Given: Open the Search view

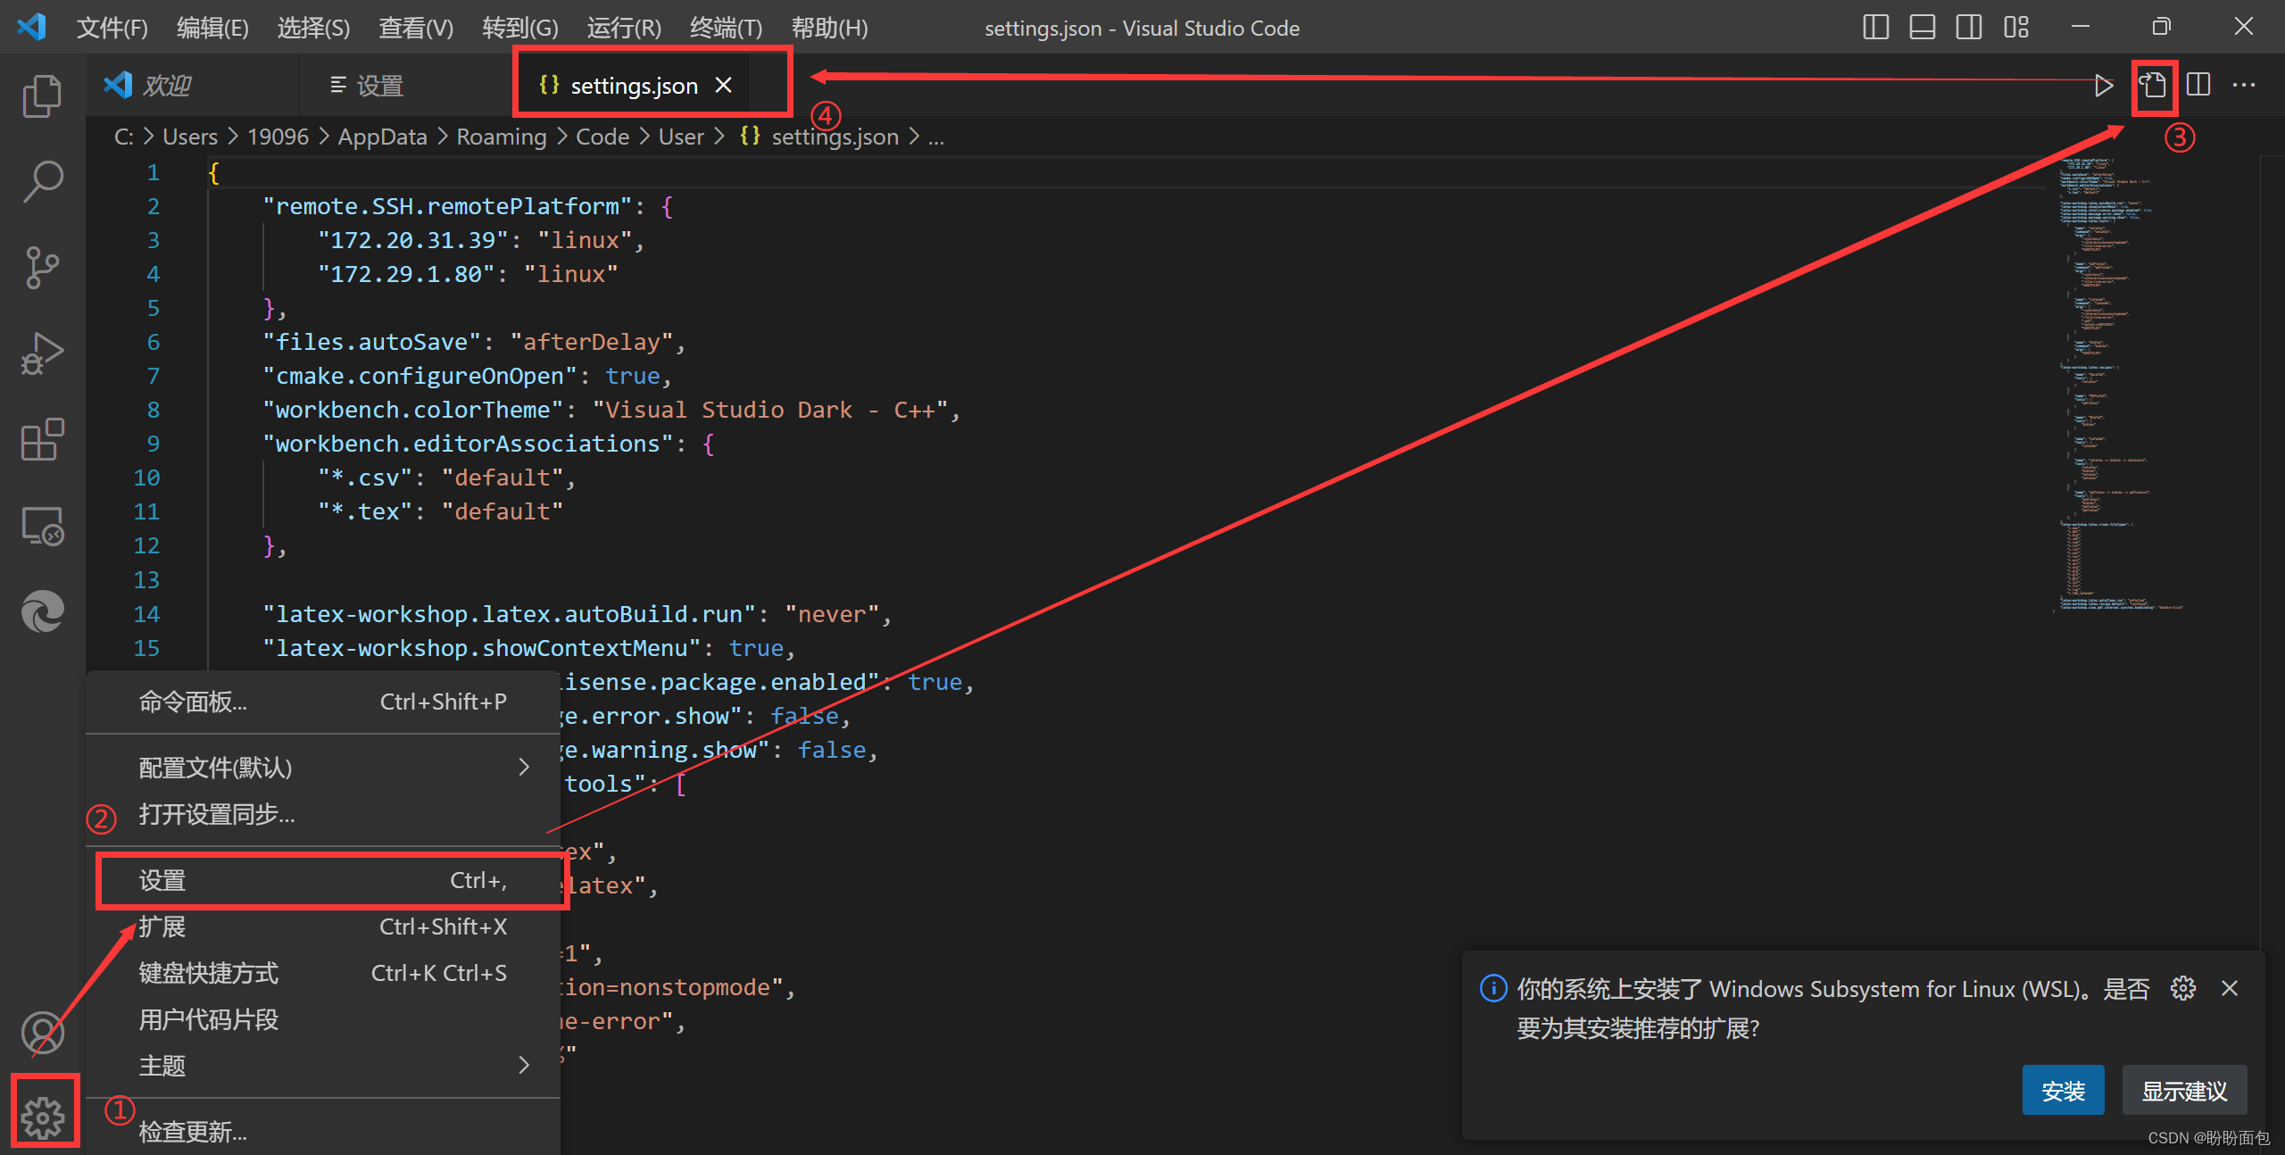Looking at the screenshot, I should pos(42,180).
